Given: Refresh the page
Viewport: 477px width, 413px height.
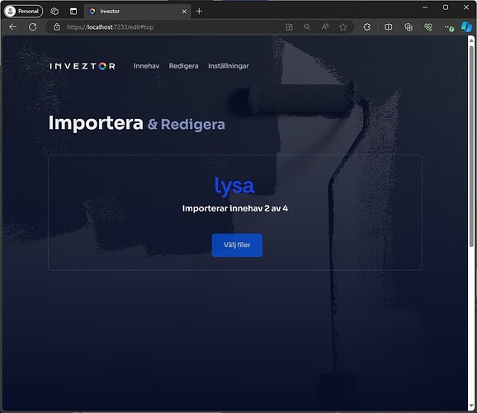Looking at the screenshot, I should click(32, 27).
